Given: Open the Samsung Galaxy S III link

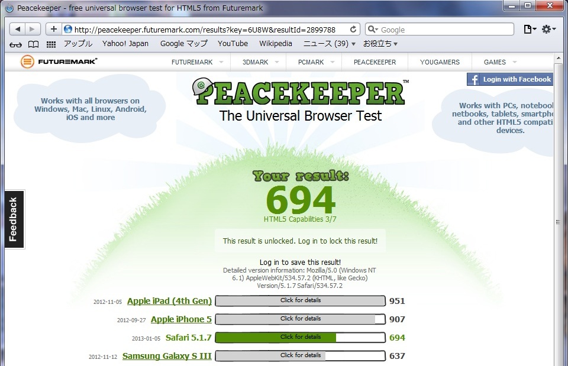Looking at the screenshot, I should coord(167,356).
